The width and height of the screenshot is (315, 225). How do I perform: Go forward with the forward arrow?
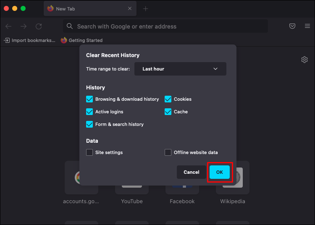click(x=24, y=26)
